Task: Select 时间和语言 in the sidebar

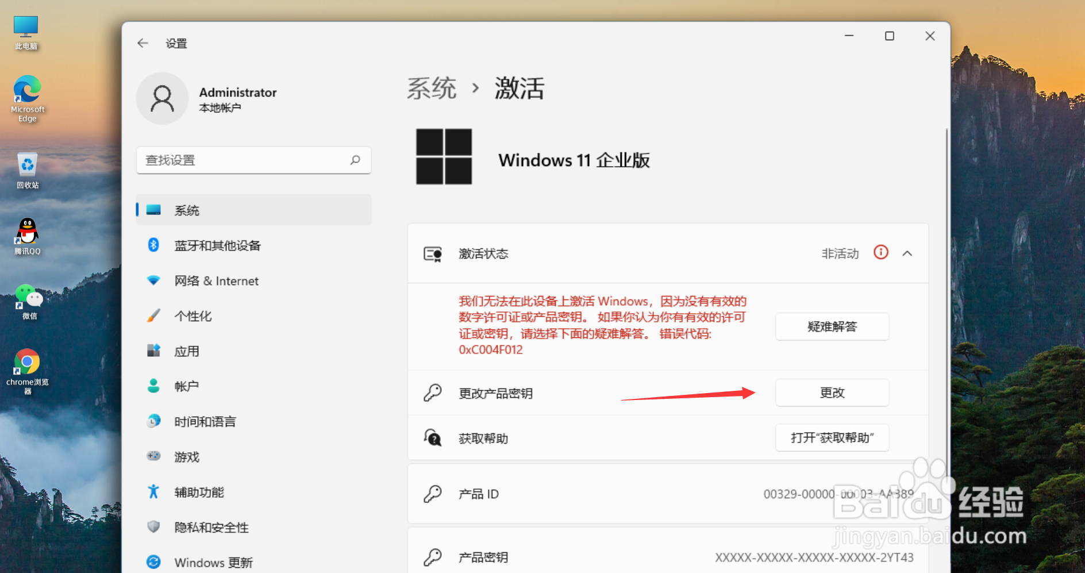Action: pyautogui.click(x=254, y=421)
